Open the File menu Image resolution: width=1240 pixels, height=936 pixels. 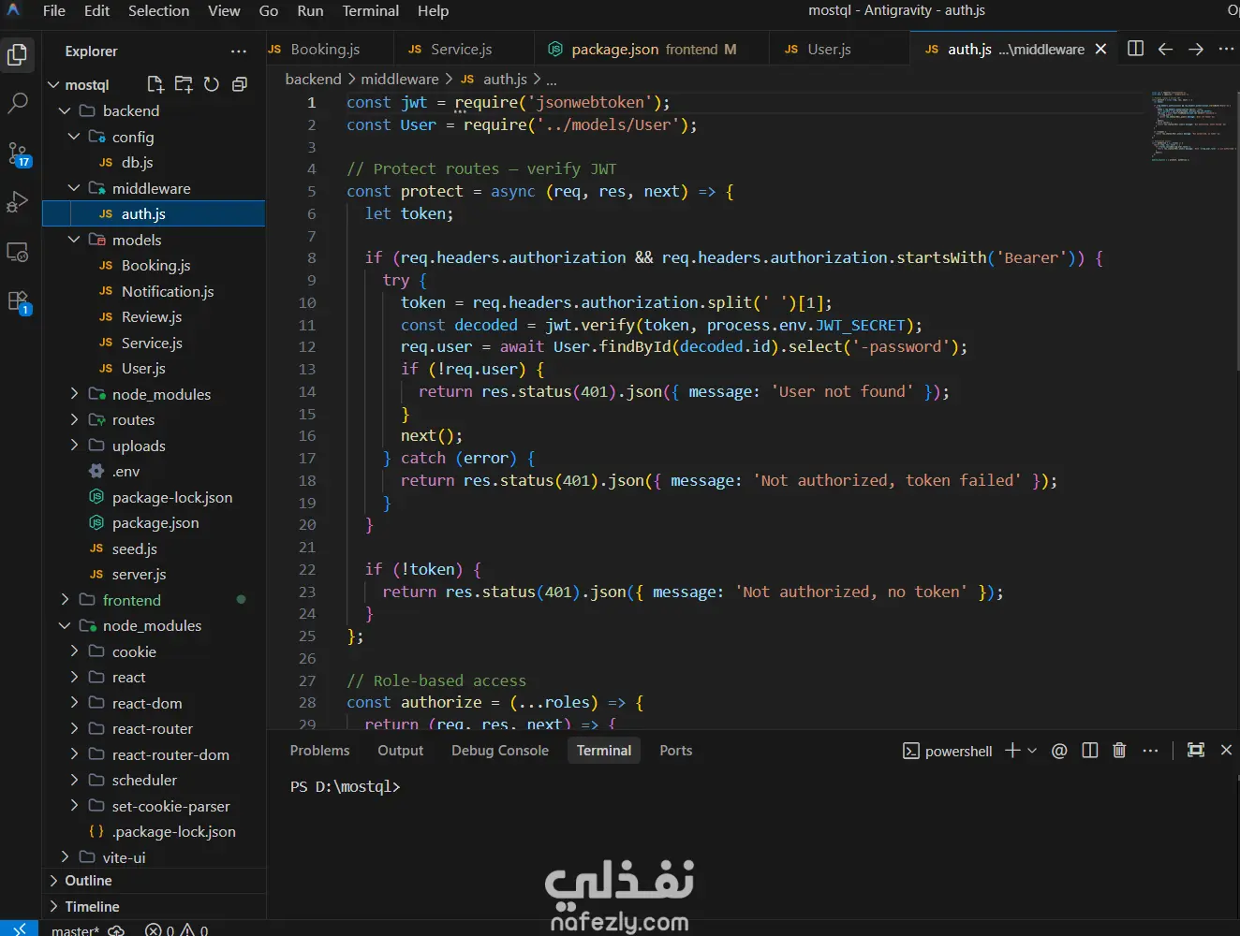[x=54, y=11]
